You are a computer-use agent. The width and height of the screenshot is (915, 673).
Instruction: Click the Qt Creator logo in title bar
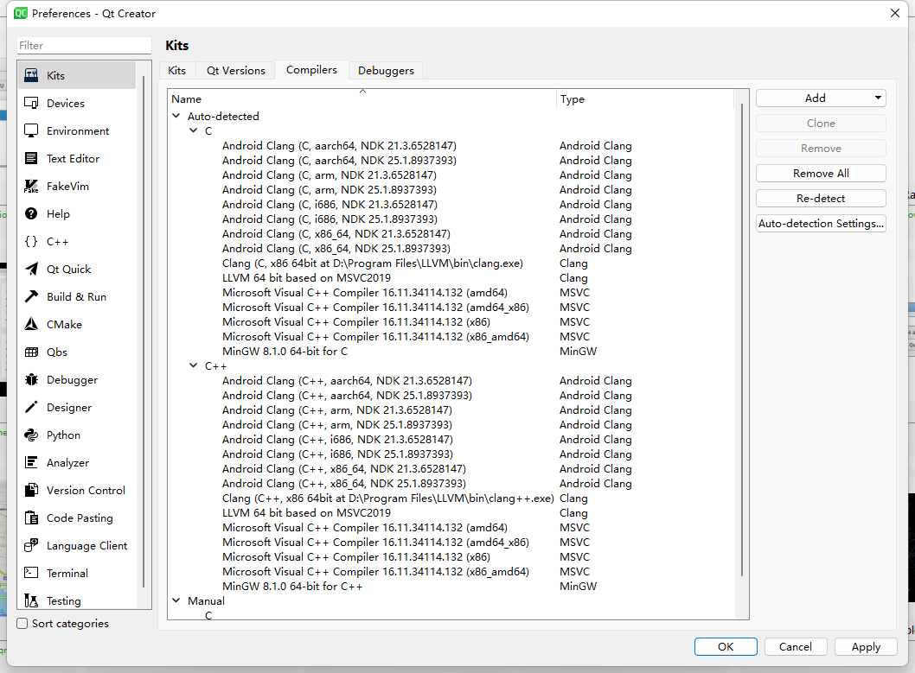coord(21,13)
